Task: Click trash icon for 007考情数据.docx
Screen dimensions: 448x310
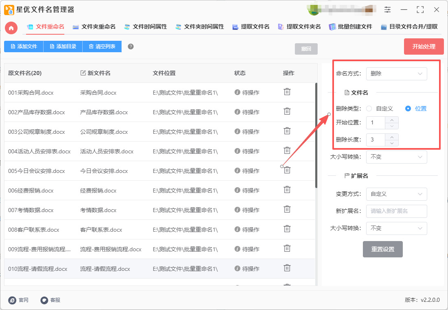Action: [287, 209]
